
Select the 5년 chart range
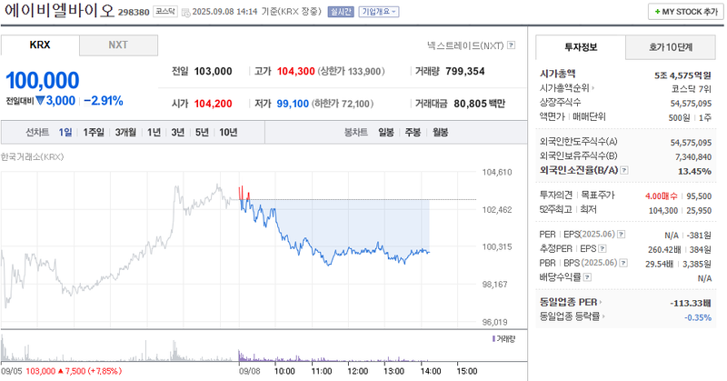202,132
